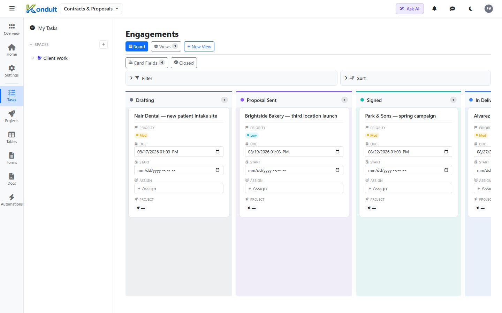502x313 pixels.
Task: Open the Views tab
Action: click(166, 47)
